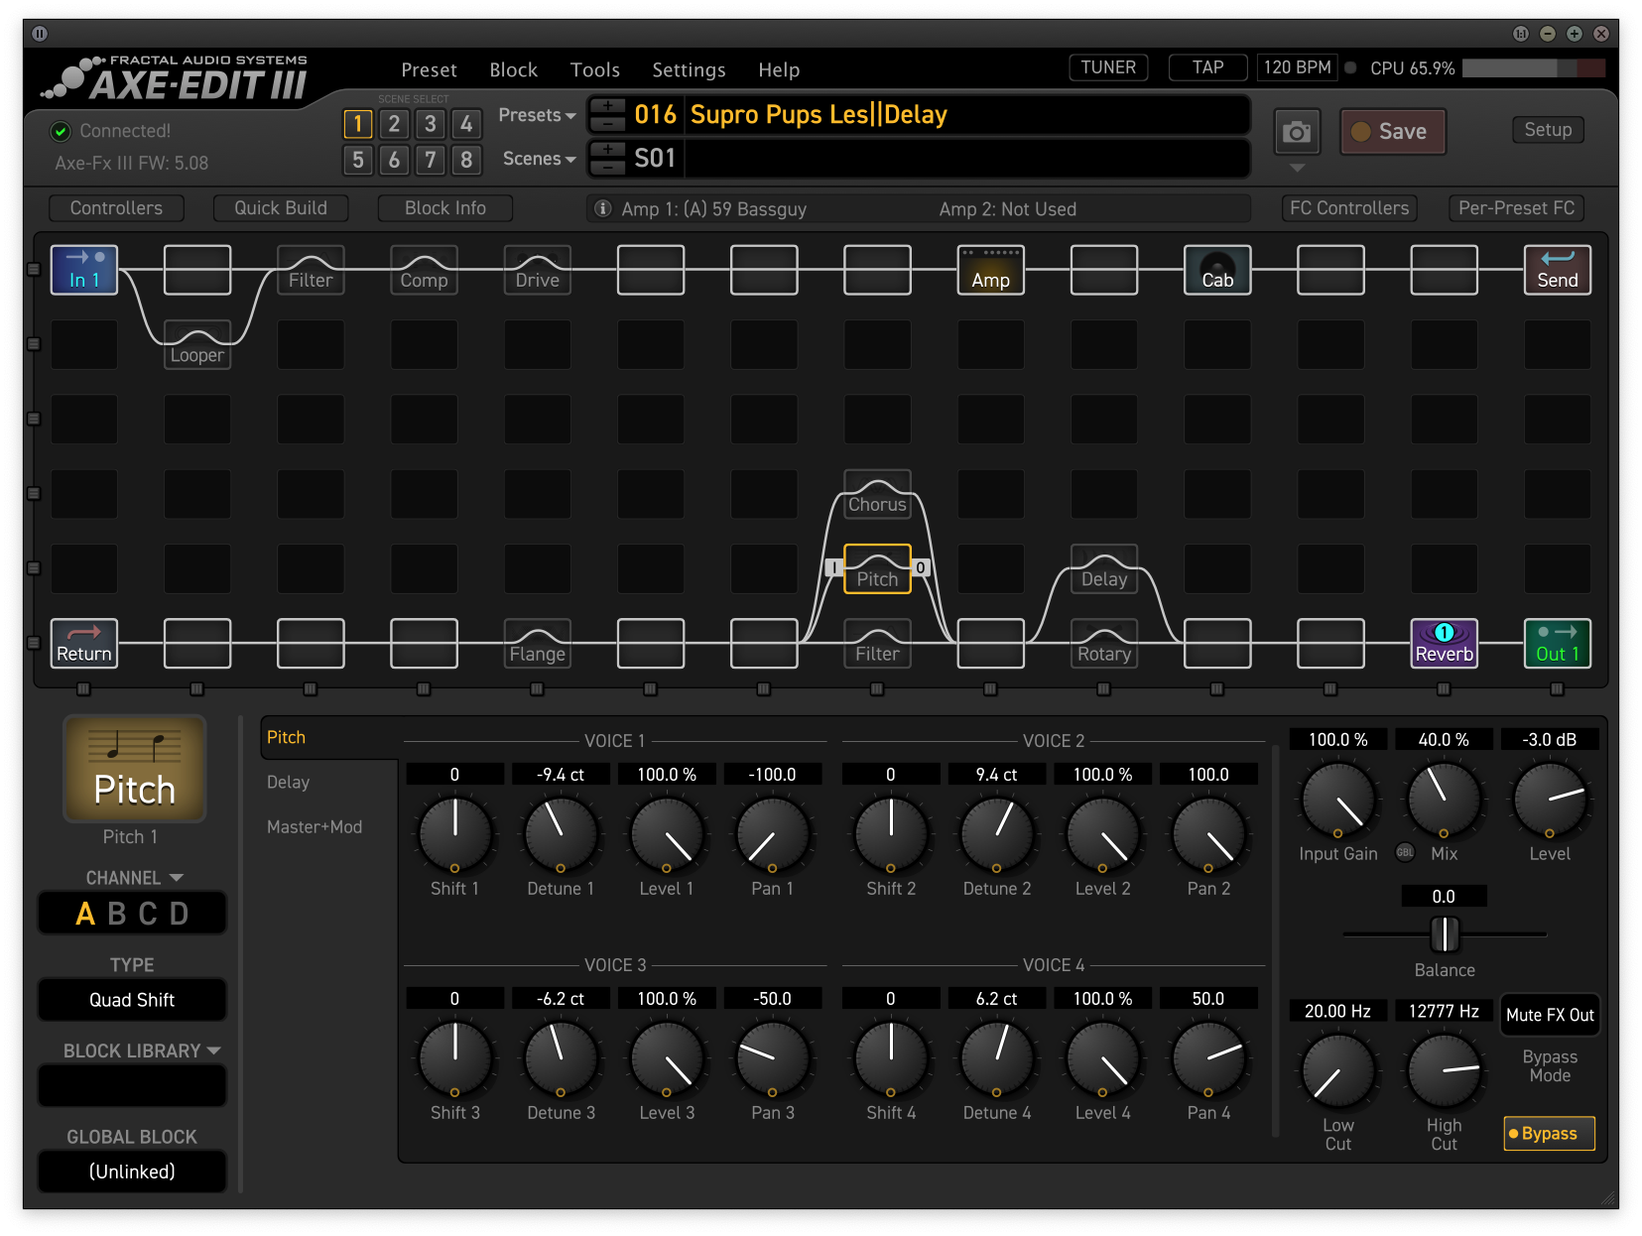
Task: Open the Global Block Unlinked selector
Action: 132,1172
